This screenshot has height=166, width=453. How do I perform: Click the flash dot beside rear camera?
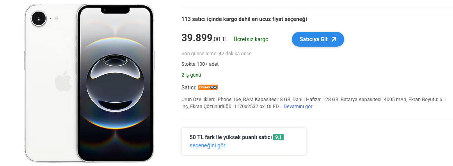coord(56,18)
